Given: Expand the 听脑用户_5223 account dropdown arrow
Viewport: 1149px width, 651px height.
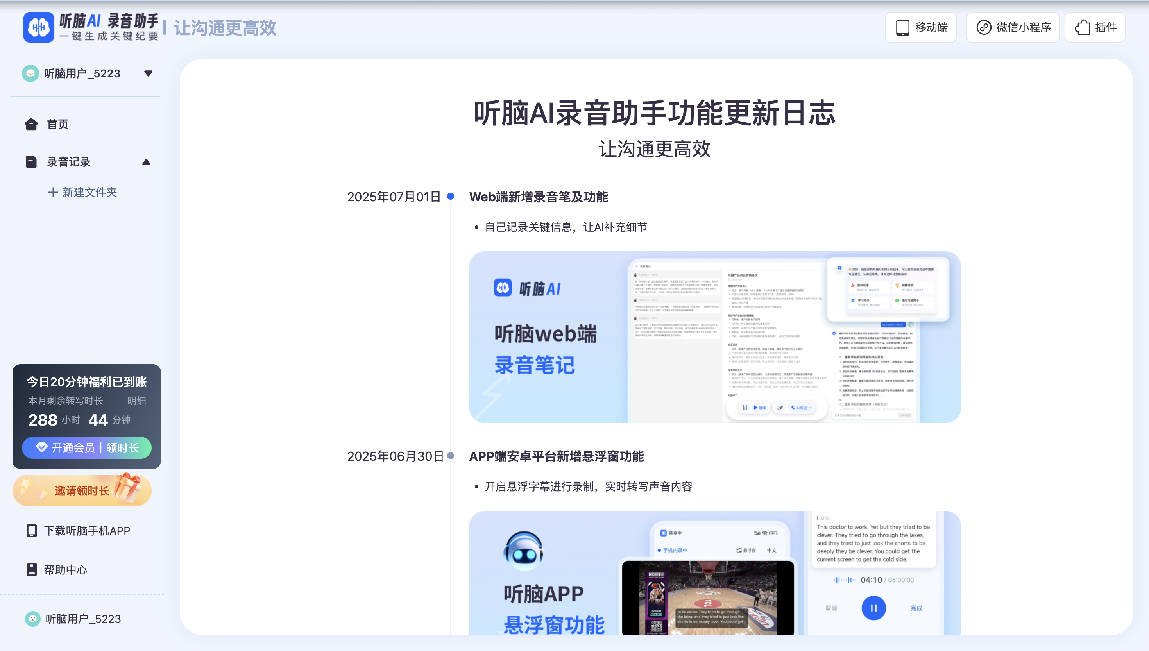Looking at the screenshot, I should 149,73.
